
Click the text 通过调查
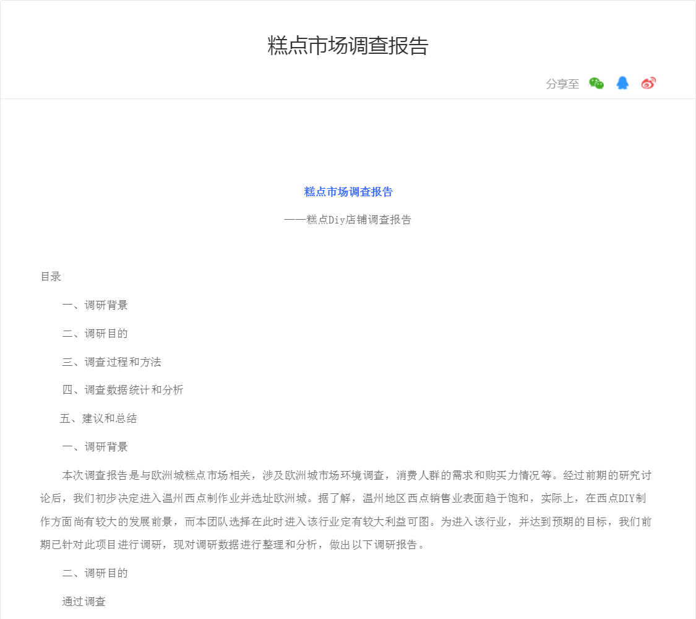84,602
